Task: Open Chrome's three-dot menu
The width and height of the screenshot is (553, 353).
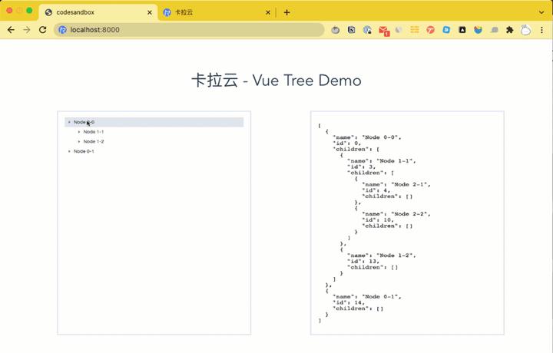Action: pos(541,30)
